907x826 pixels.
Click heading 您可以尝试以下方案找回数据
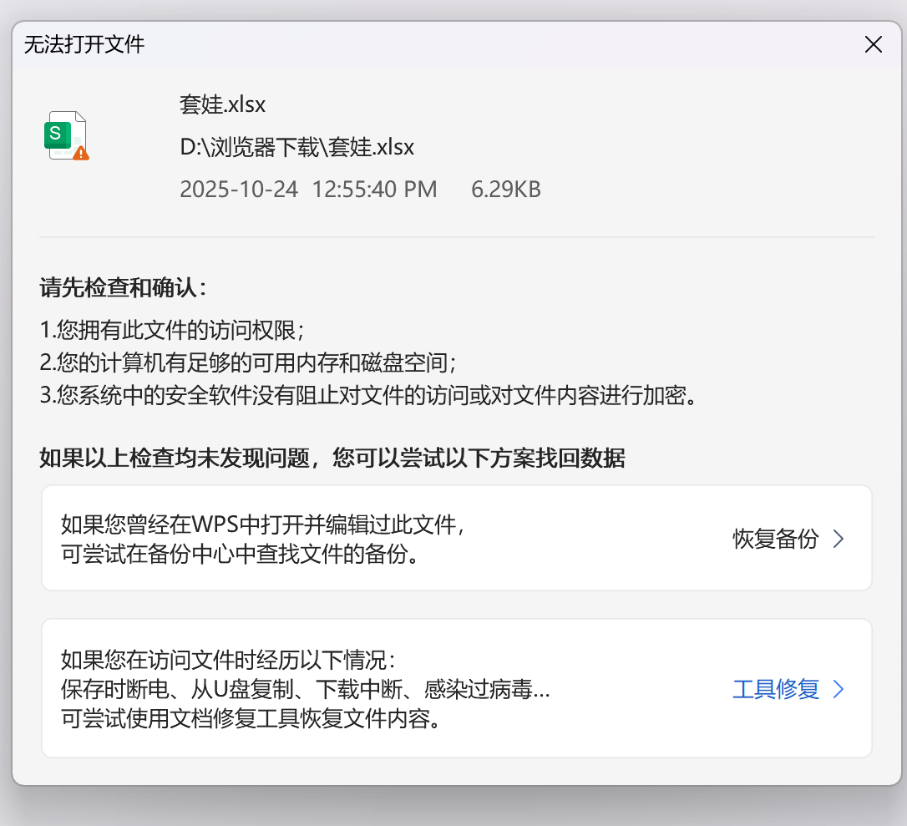479,459
